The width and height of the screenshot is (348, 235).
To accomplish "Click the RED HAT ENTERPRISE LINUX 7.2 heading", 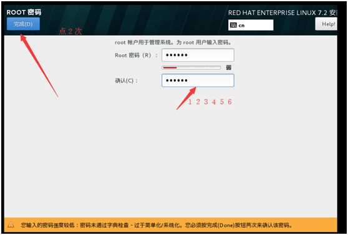I will [x=283, y=13].
